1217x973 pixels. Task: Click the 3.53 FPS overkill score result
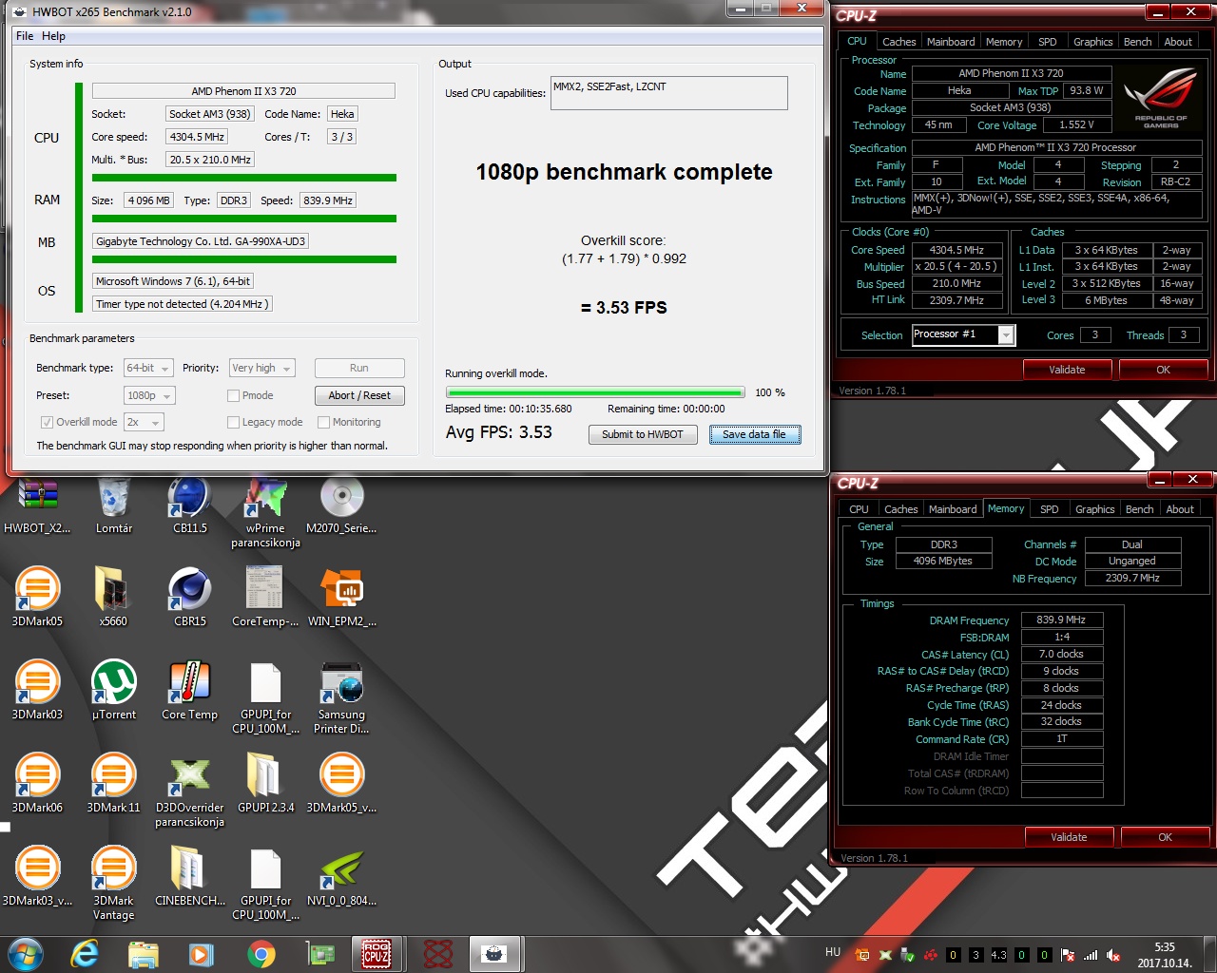coord(624,308)
